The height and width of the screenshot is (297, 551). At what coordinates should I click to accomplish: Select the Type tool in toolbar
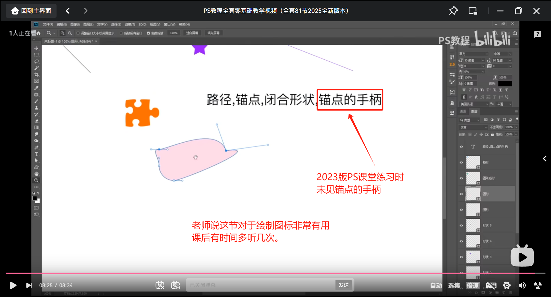click(36, 154)
